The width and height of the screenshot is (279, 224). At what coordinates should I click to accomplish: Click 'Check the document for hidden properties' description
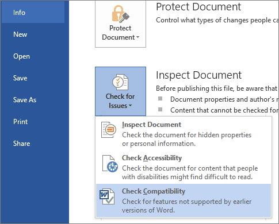tap(187, 135)
